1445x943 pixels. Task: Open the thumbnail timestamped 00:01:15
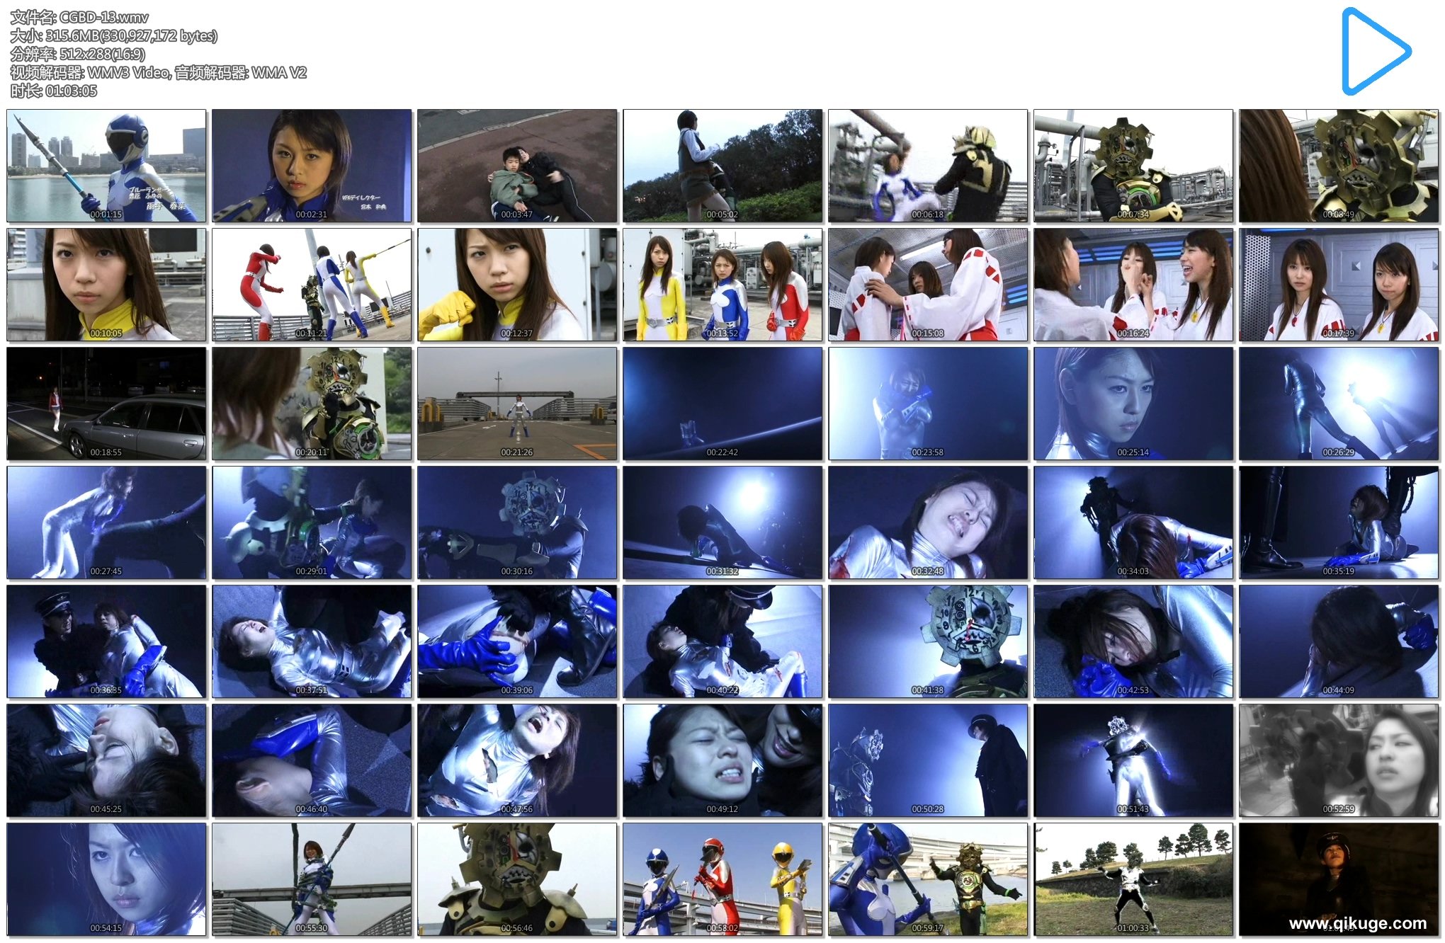106,166
